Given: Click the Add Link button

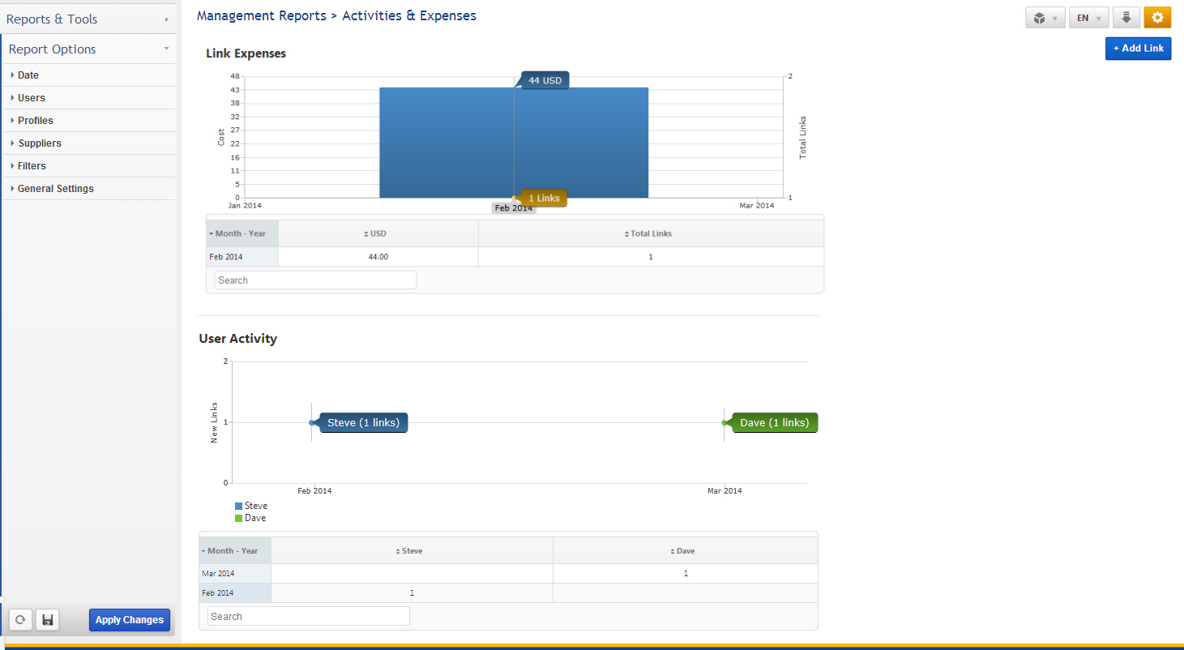Looking at the screenshot, I should tap(1138, 49).
